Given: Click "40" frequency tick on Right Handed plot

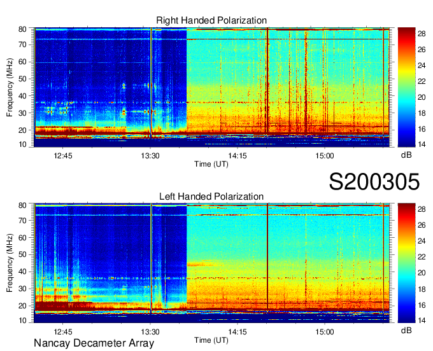Looking at the screenshot, I should pyautogui.click(x=23, y=96).
